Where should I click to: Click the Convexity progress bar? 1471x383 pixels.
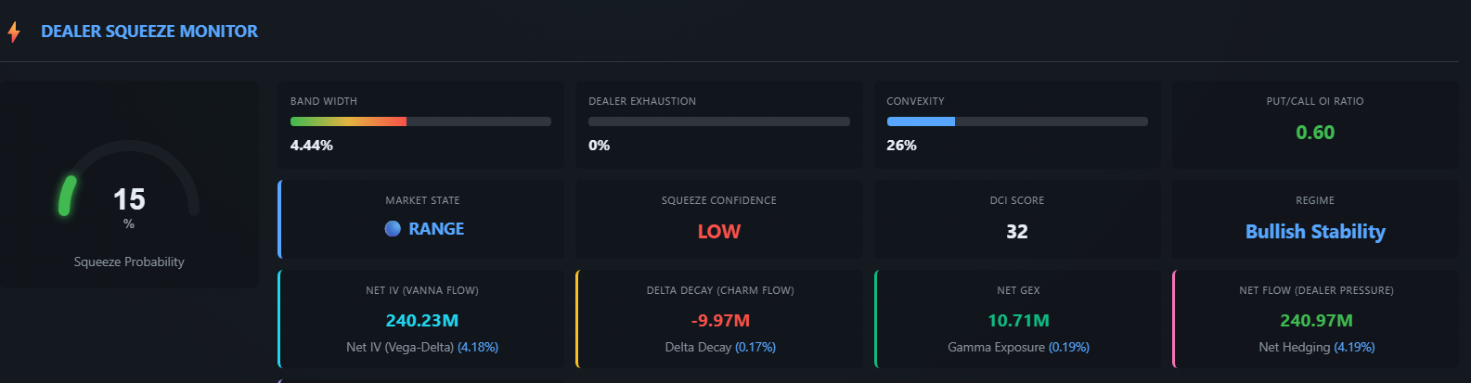[1016, 121]
